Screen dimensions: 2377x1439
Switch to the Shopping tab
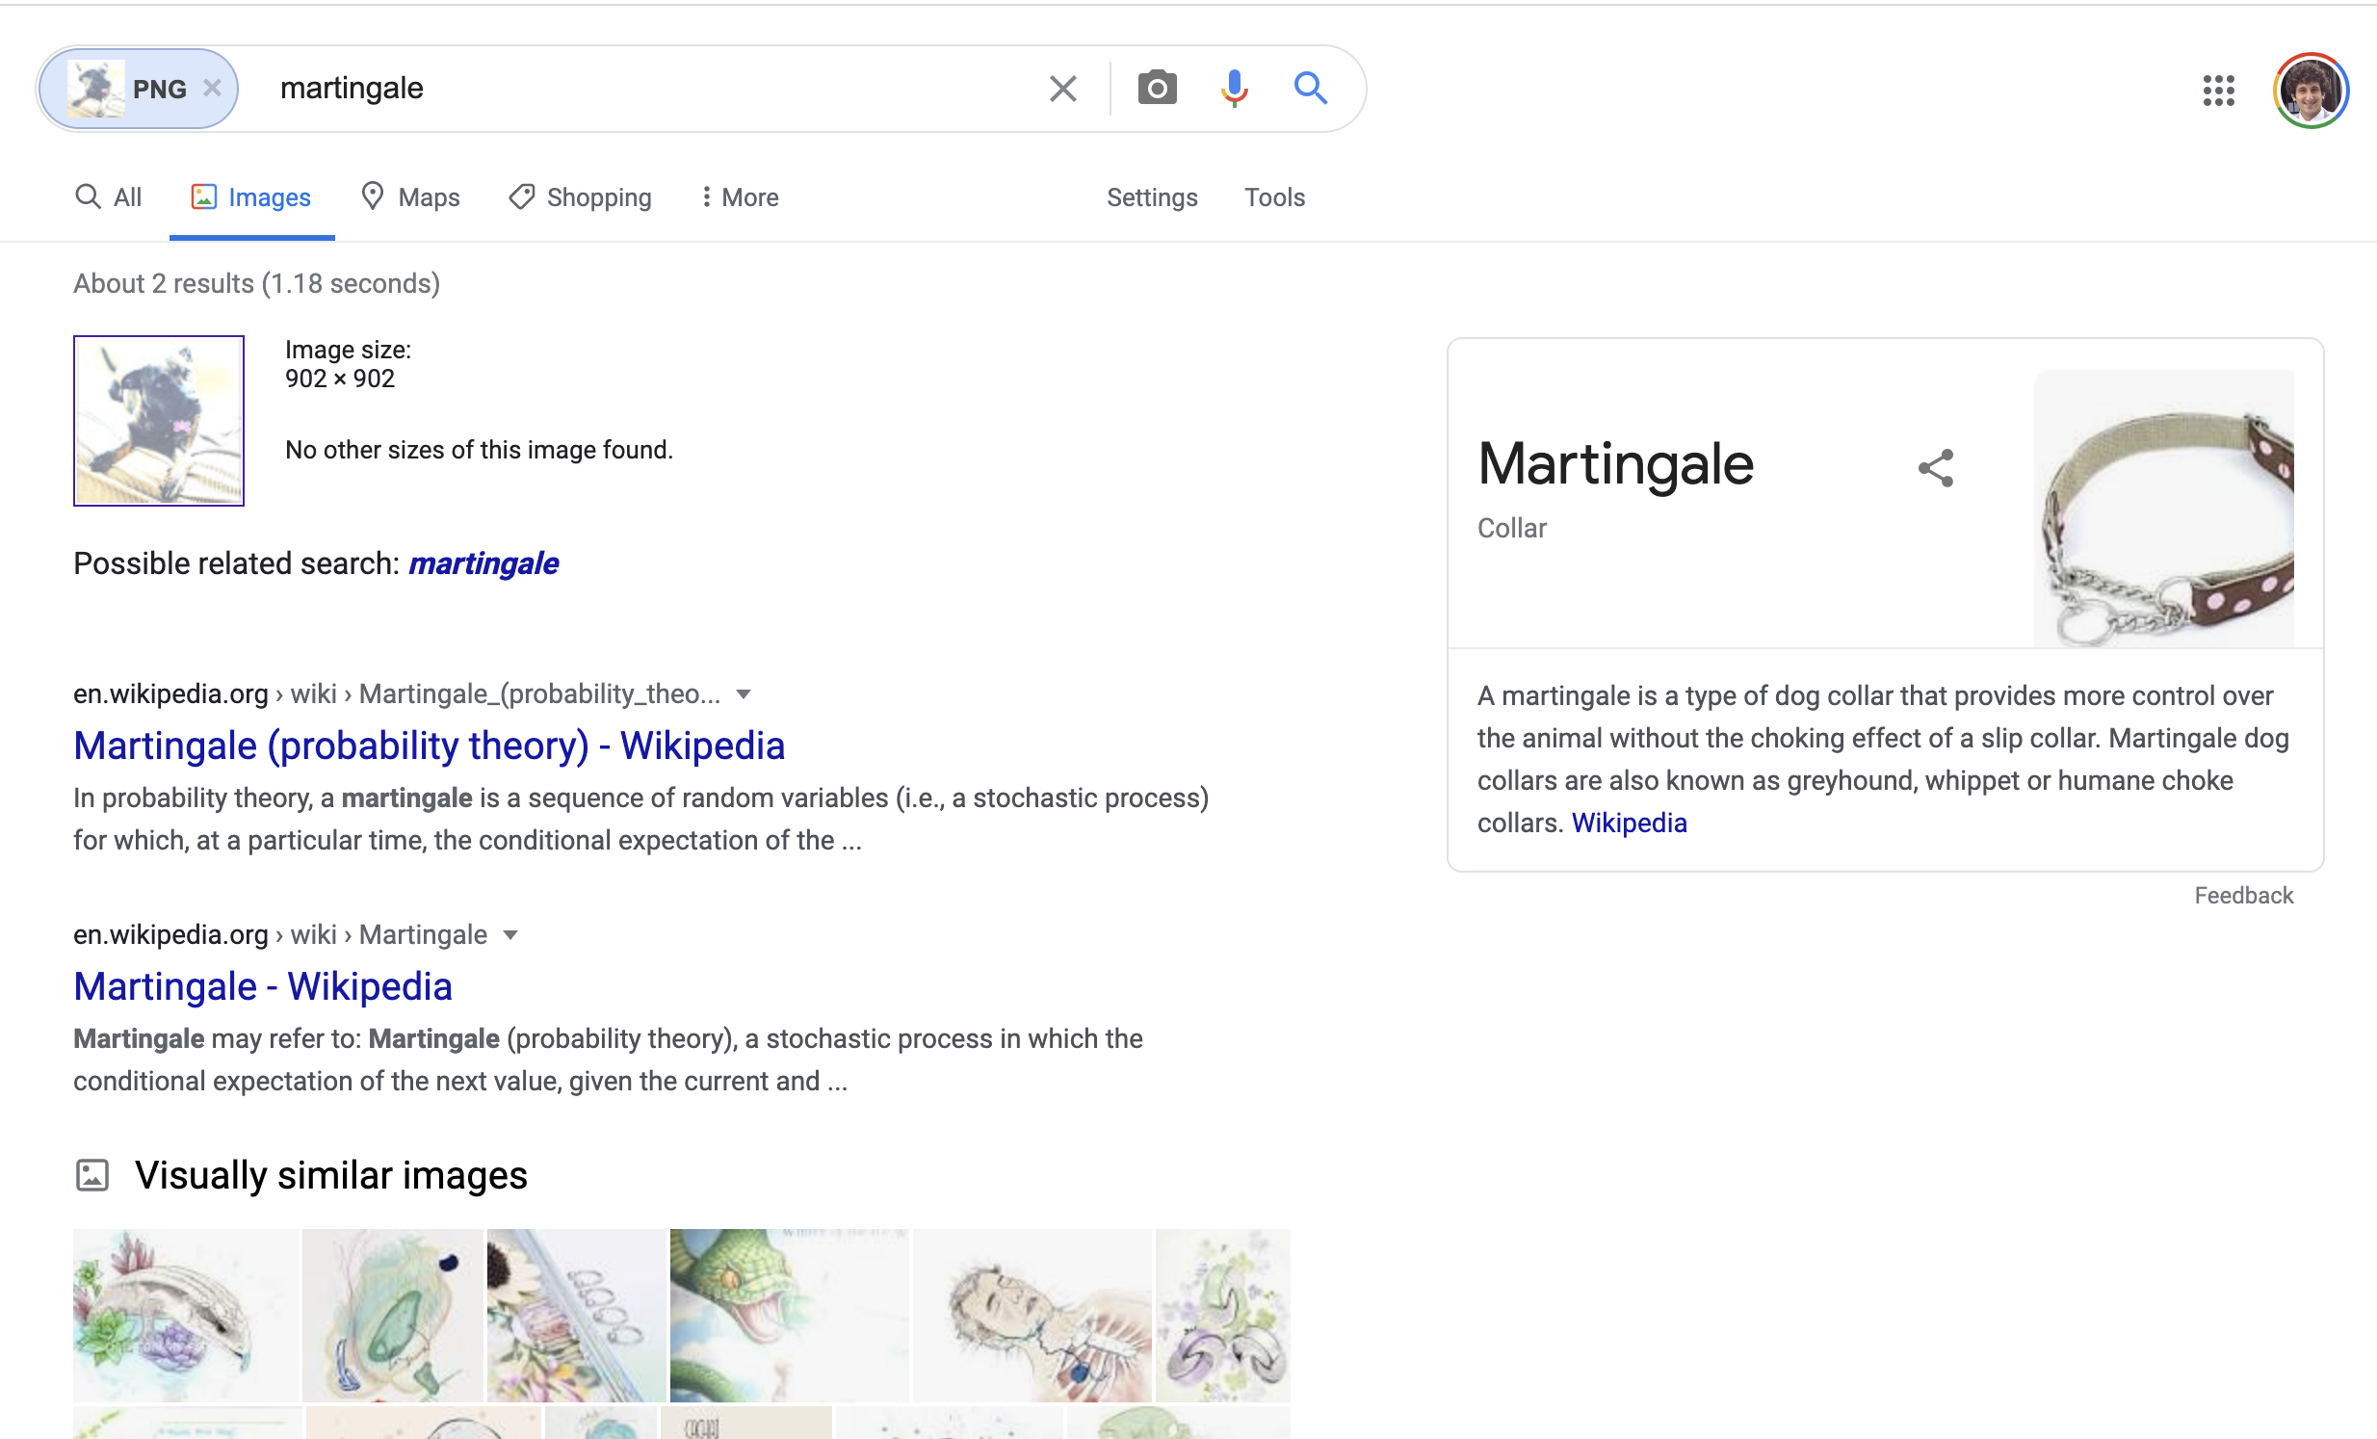[x=581, y=196]
